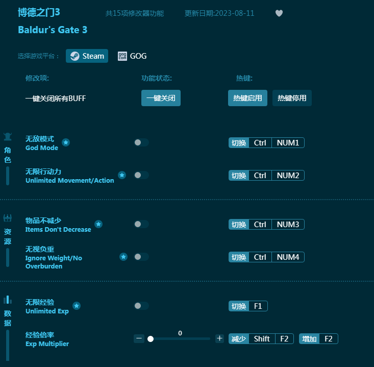Click the 共15项修改器功能 text
The image size is (374, 367).
pyautogui.click(x=135, y=13)
